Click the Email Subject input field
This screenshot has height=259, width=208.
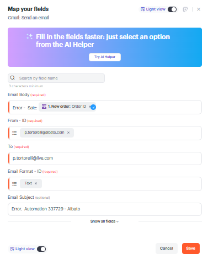(x=105, y=209)
